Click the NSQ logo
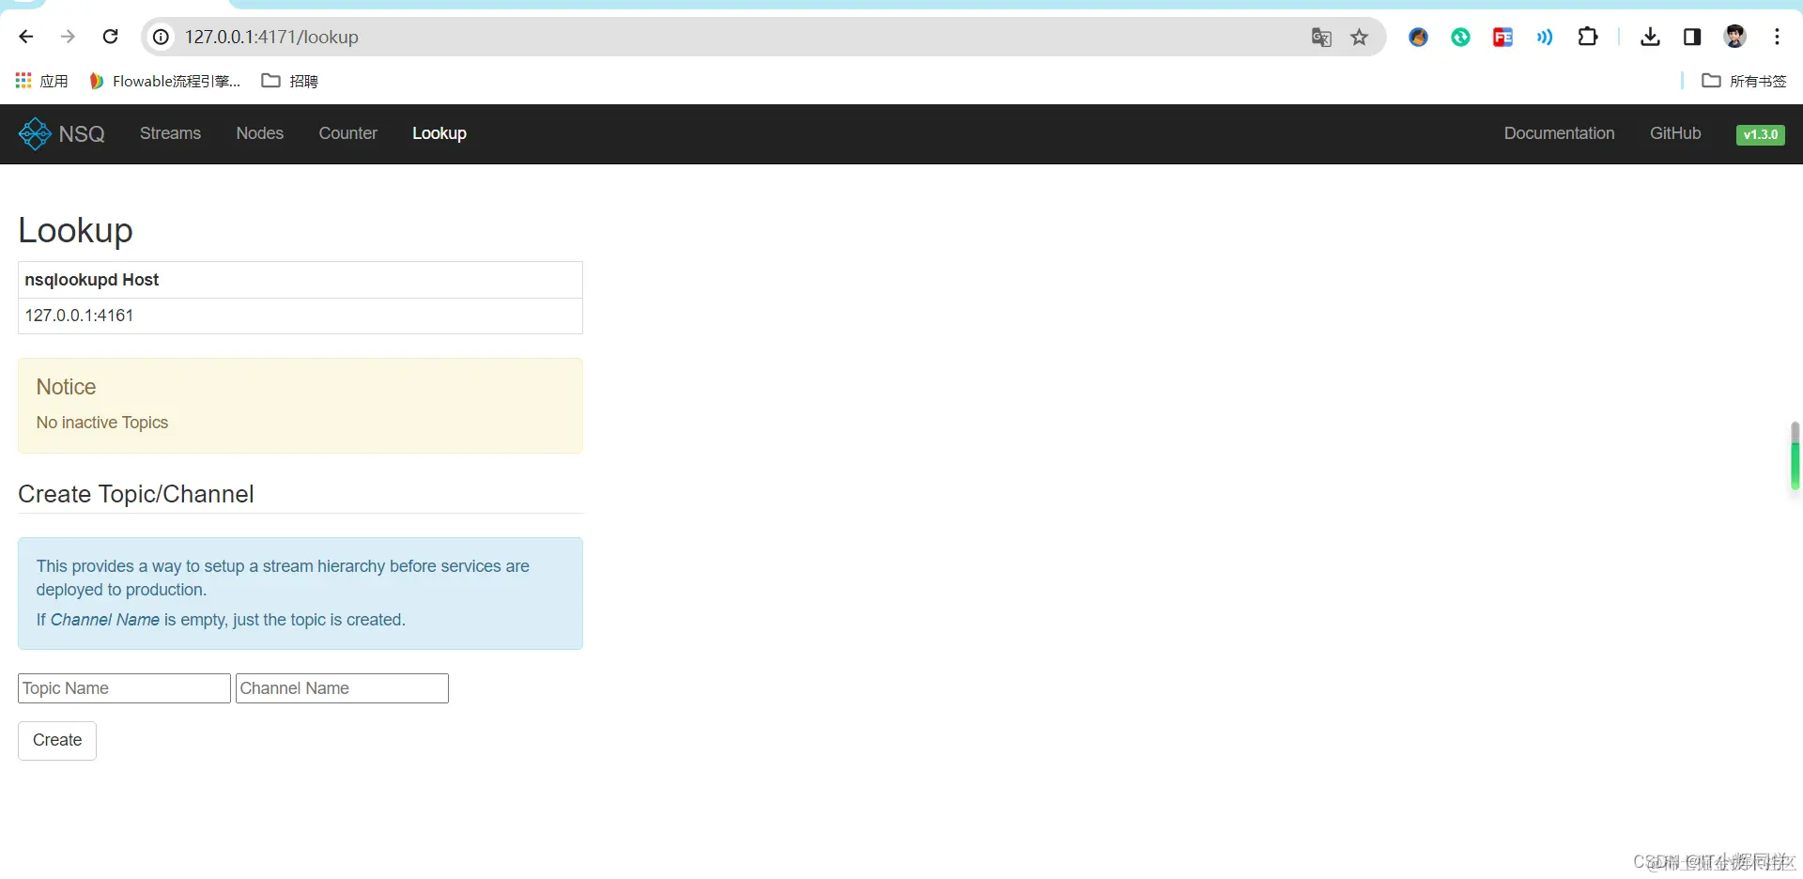The width and height of the screenshot is (1803, 879). [62, 133]
